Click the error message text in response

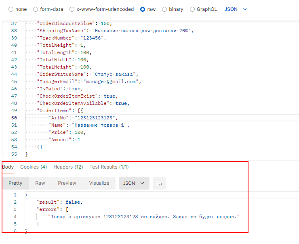click(x=143, y=217)
